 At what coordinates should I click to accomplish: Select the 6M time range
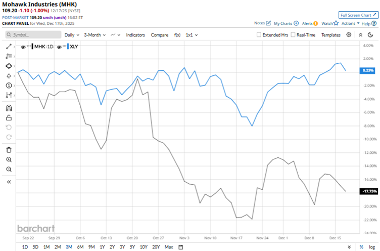(x=80, y=247)
